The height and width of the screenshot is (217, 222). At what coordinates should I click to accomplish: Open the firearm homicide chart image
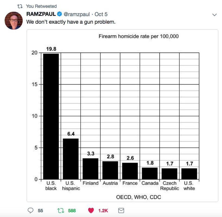tap(122, 116)
